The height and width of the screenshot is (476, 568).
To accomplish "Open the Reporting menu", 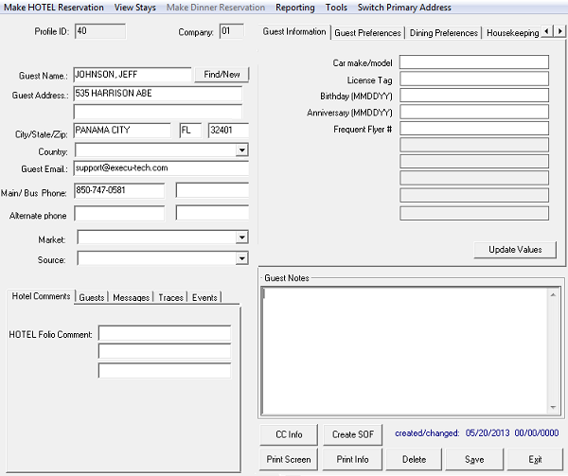I will [294, 8].
